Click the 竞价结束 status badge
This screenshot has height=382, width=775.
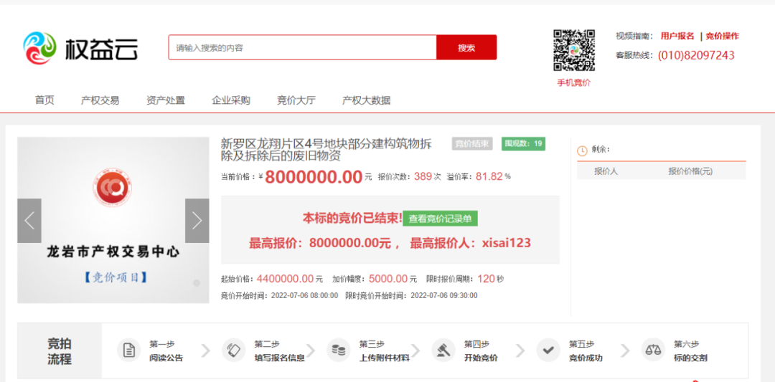coord(472,143)
